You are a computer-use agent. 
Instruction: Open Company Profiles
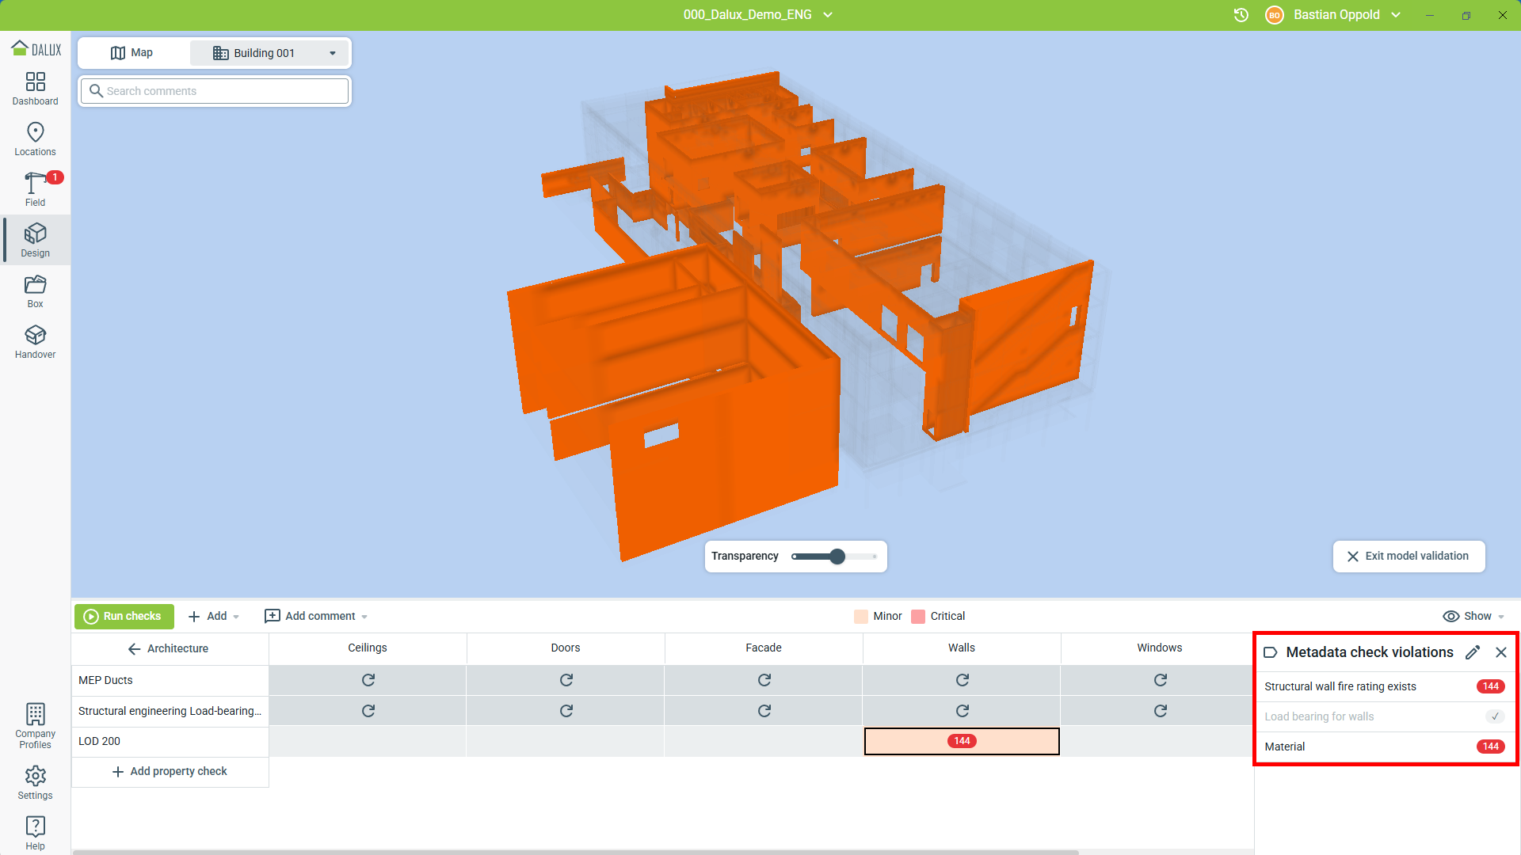pyautogui.click(x=35, y=726)
